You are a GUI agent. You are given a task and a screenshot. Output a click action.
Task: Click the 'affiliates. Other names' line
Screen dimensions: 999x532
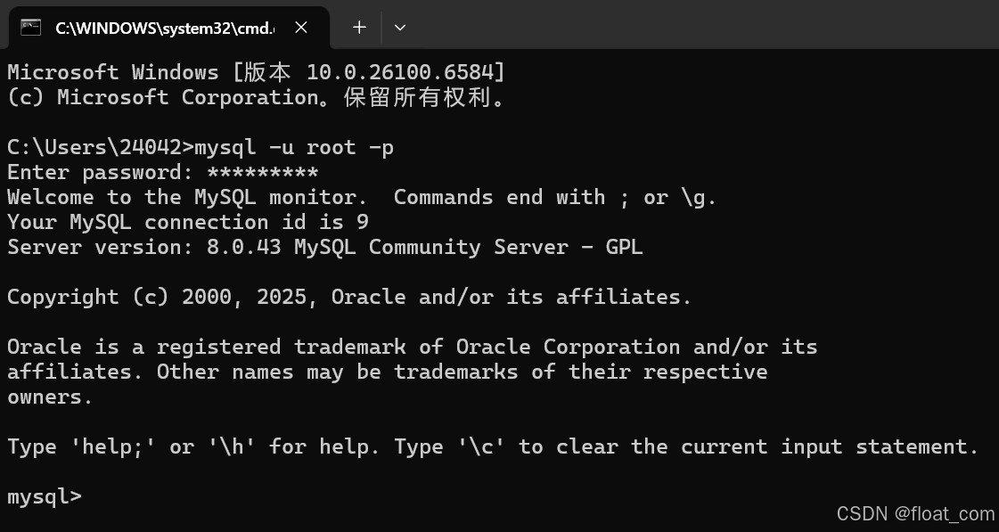387,372
